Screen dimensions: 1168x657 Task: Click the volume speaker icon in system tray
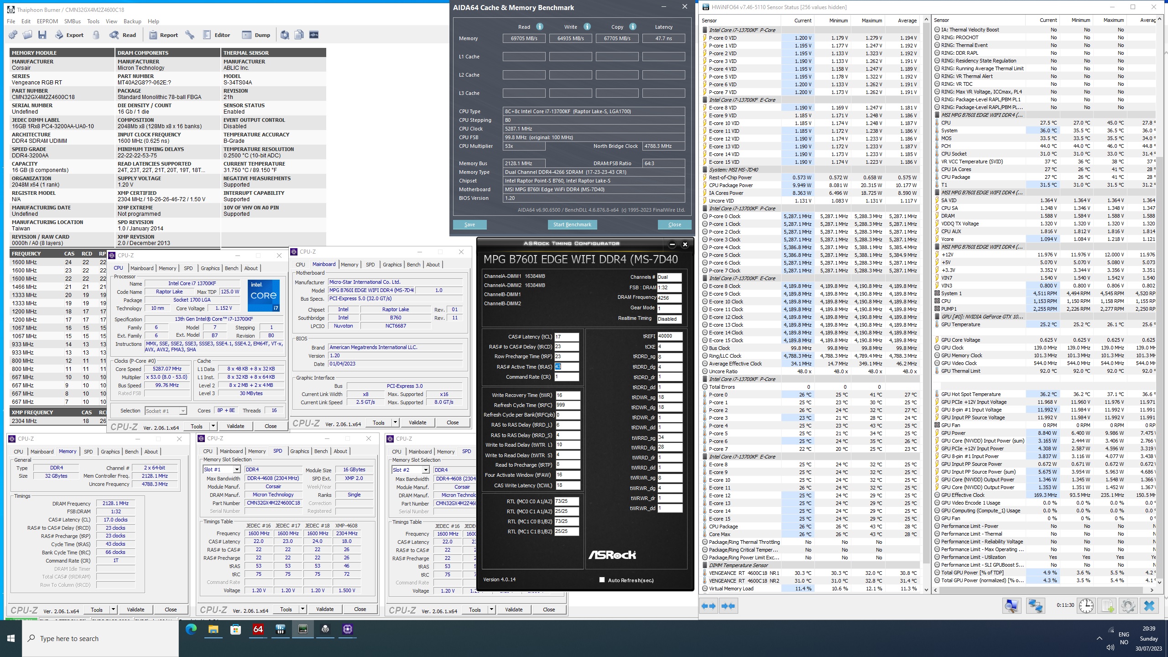point(1110,647)
